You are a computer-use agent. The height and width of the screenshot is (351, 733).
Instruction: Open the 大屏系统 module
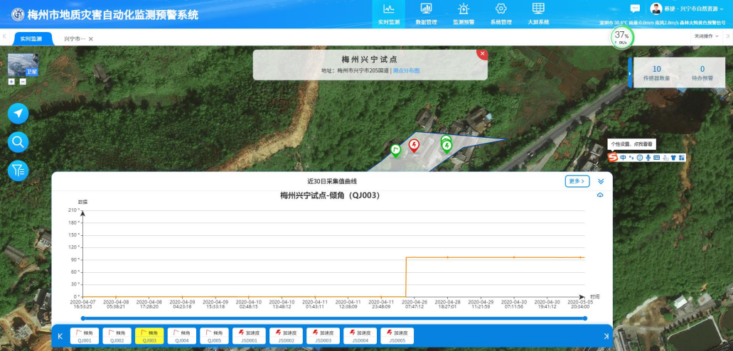point(538,14)
